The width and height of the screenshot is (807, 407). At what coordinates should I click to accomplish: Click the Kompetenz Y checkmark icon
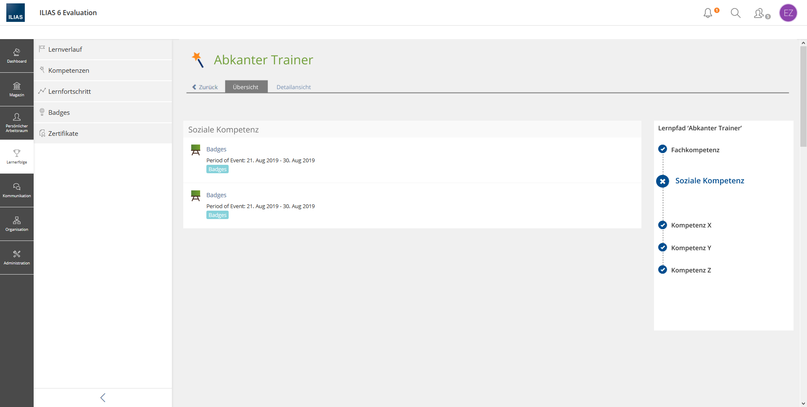[x=662, y=247]
